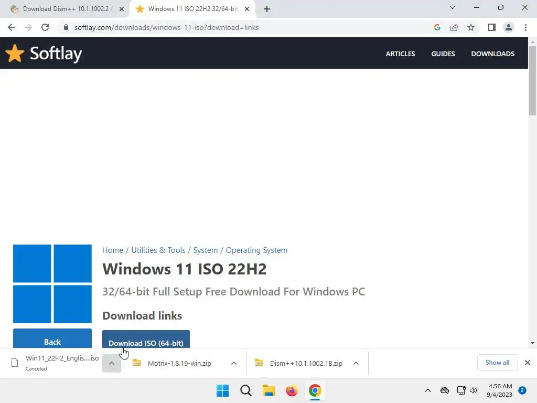Click page scrollbar up arrow
This screenshot has width=537, height=403.
click(532, 42)
